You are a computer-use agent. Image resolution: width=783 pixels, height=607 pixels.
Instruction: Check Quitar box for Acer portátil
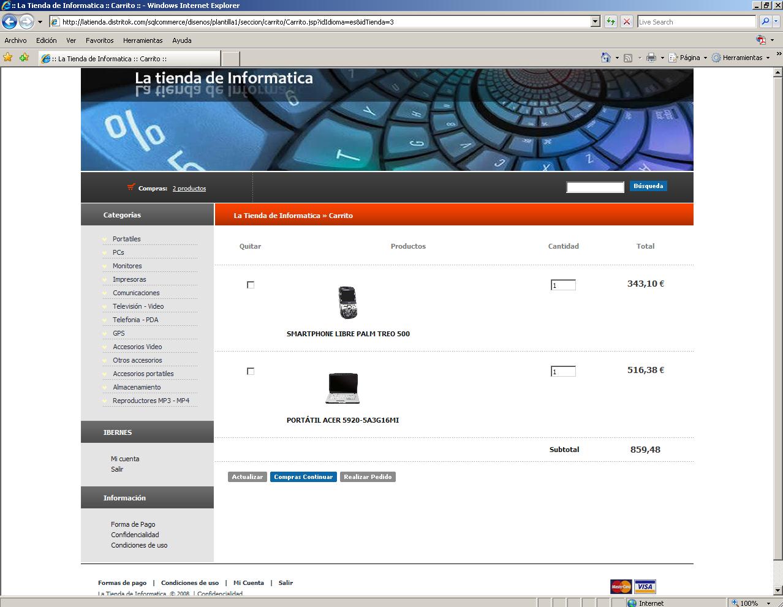click(x=250, y=371)
